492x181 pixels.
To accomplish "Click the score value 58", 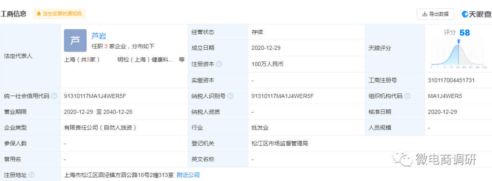I will point(464,33).
